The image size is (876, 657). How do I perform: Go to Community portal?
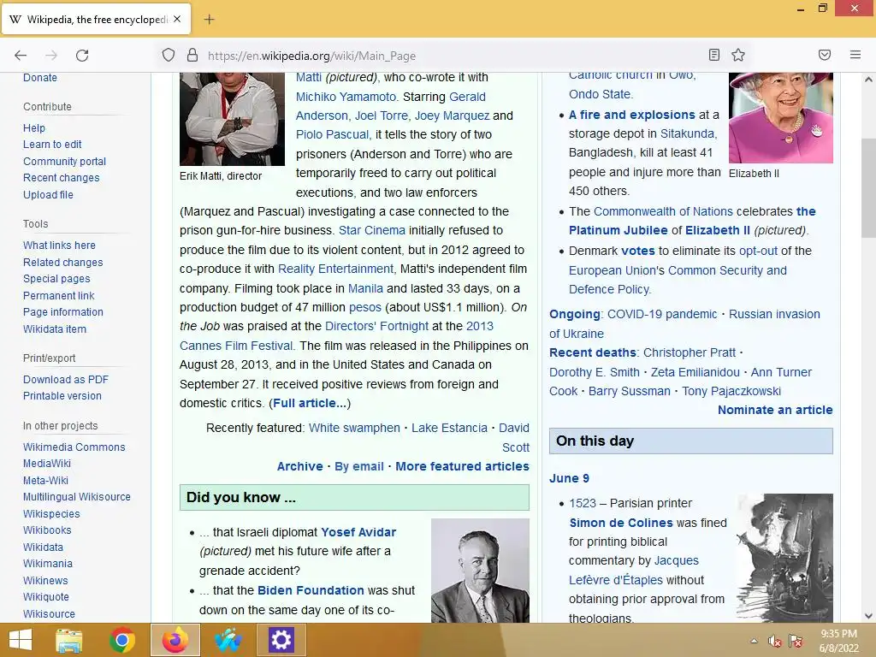click(x=64, y=161)
